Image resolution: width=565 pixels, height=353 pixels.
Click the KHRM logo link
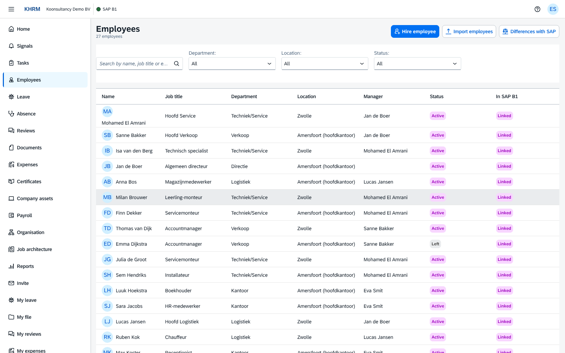(32, 9)
